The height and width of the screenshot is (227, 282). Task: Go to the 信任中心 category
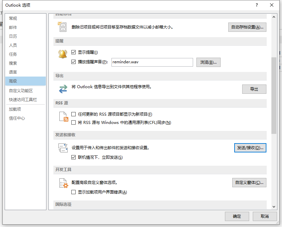coord(25,118)
